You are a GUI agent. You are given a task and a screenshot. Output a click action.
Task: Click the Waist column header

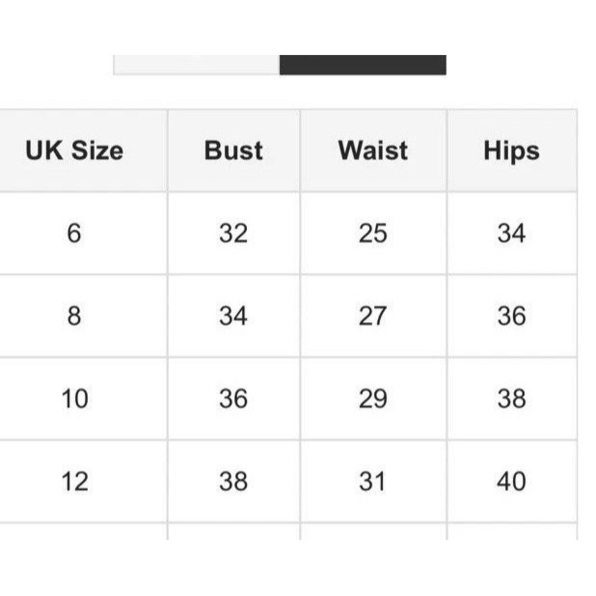373,151
